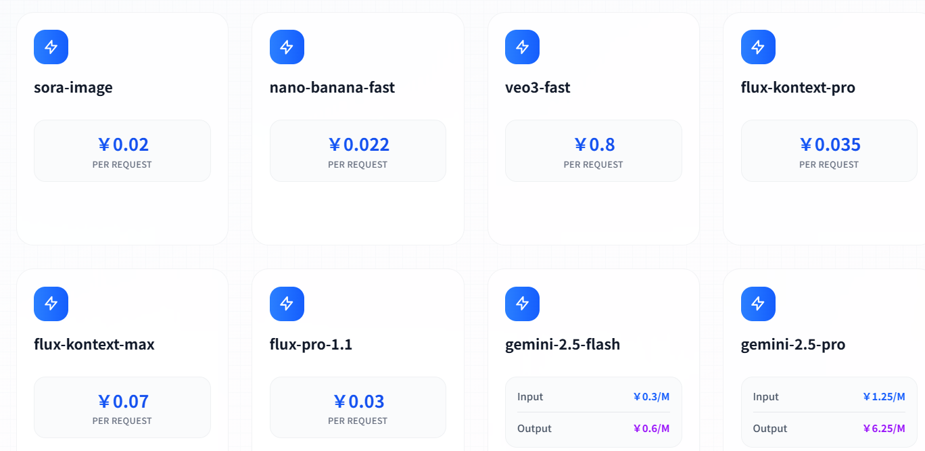The height and width of the screenshot is (451, 925).
Task: Select the gemini-2.5-pro Output ¥6.25/M row
Action: click(x=829, y=429)
